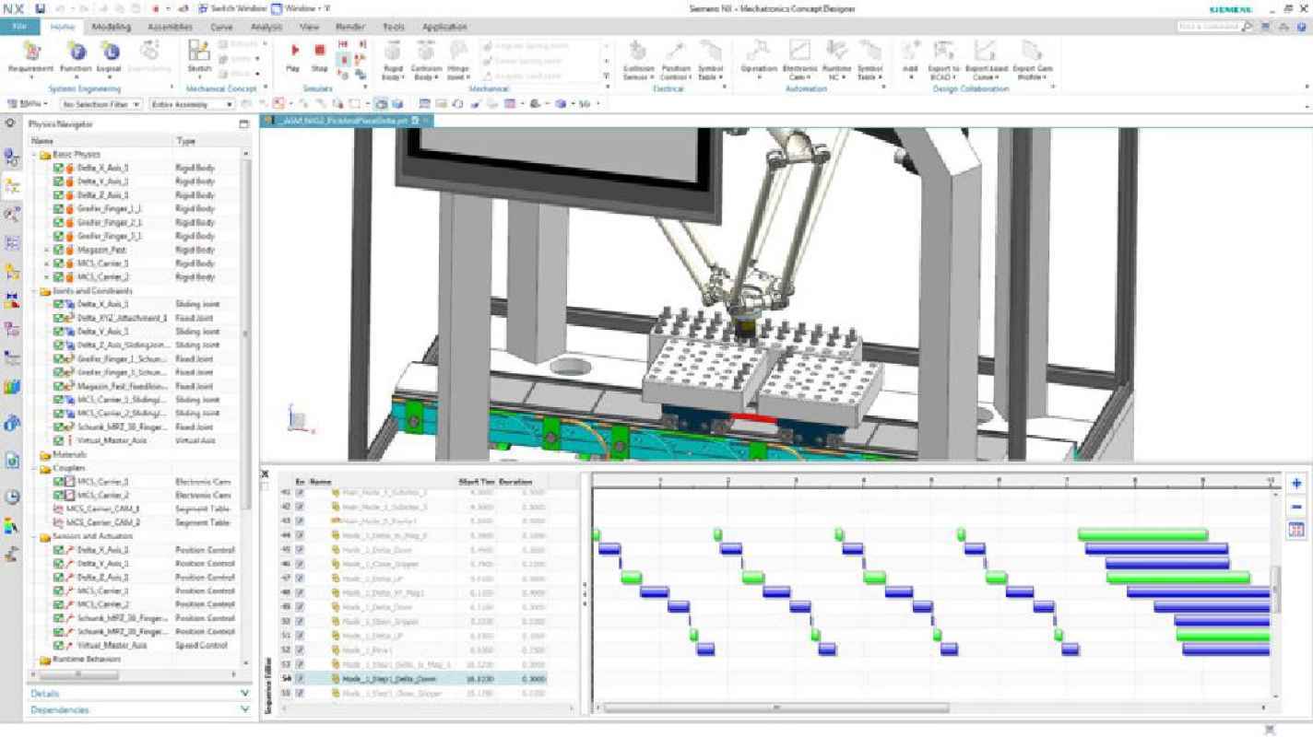Open the Rigid Body tool

tap(393, 57)
